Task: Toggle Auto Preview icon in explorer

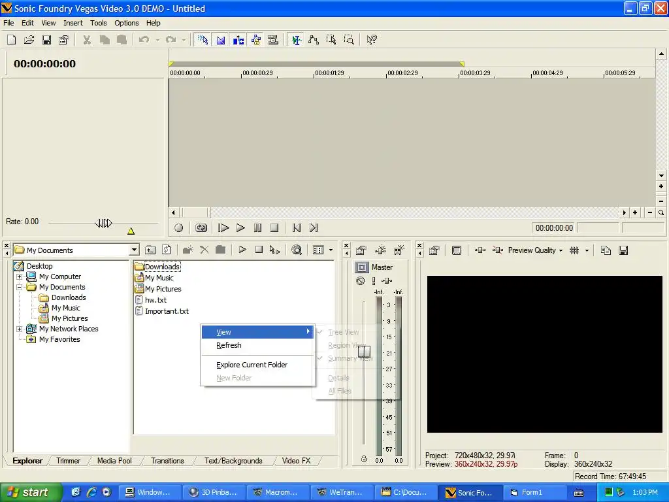Action: coord(275,250)
